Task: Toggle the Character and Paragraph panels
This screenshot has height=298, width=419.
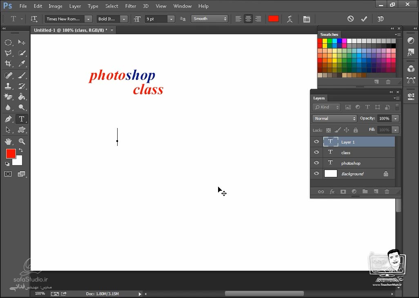Action: click(307, 19)
